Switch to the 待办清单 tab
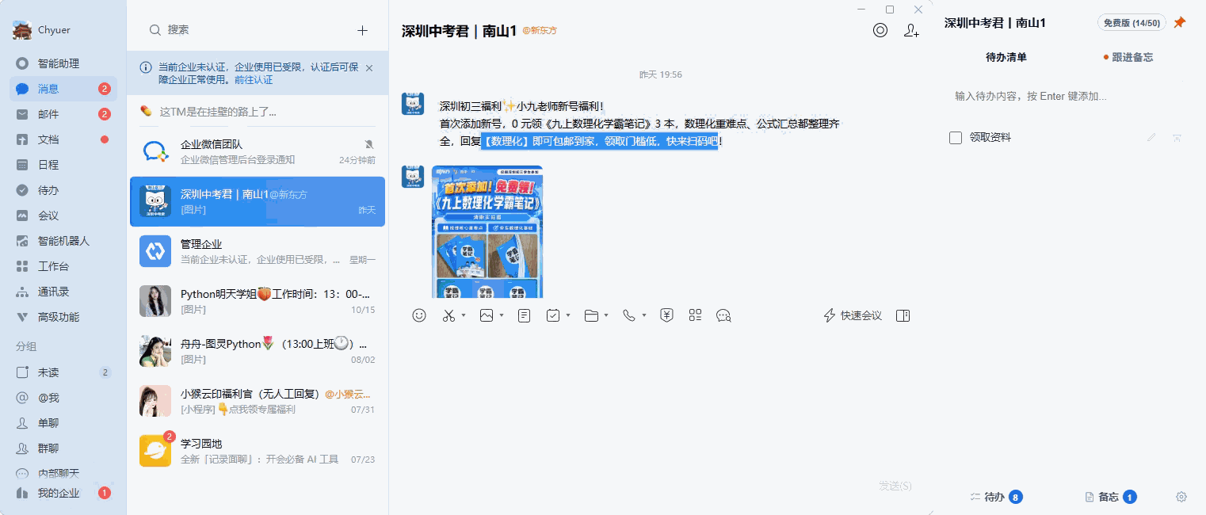 coord(1006,57)
